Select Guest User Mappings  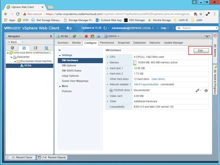pos(75,81)
